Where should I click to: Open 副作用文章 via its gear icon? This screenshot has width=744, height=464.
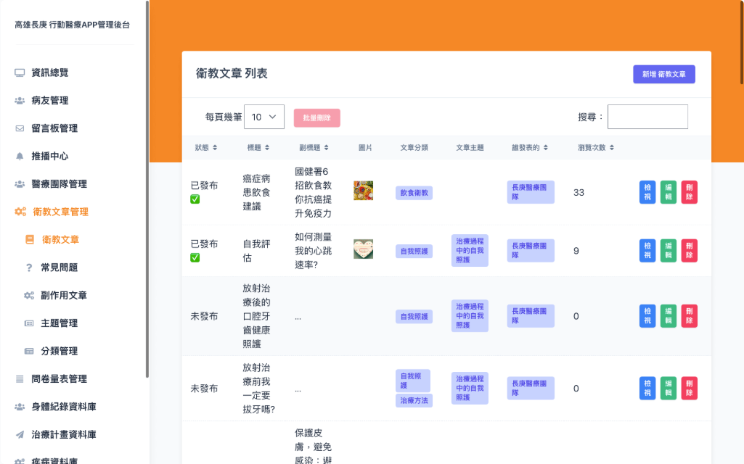coord(29,295)
